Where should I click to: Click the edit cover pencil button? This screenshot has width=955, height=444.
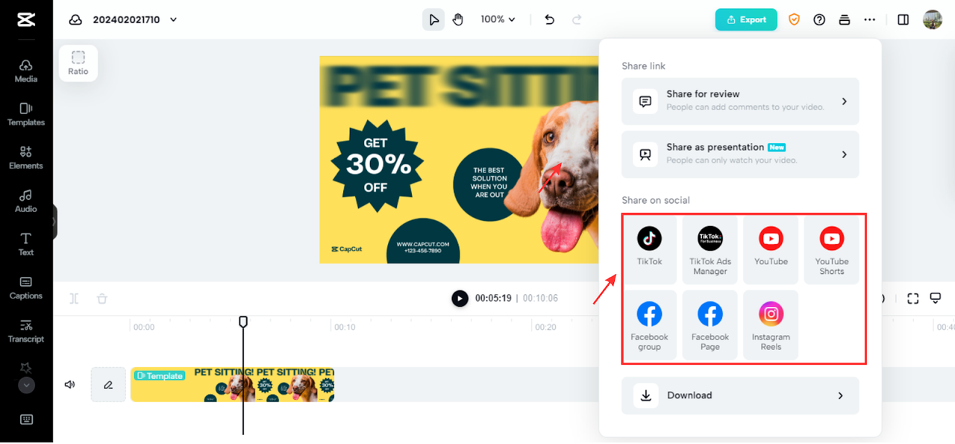[108, 384]
